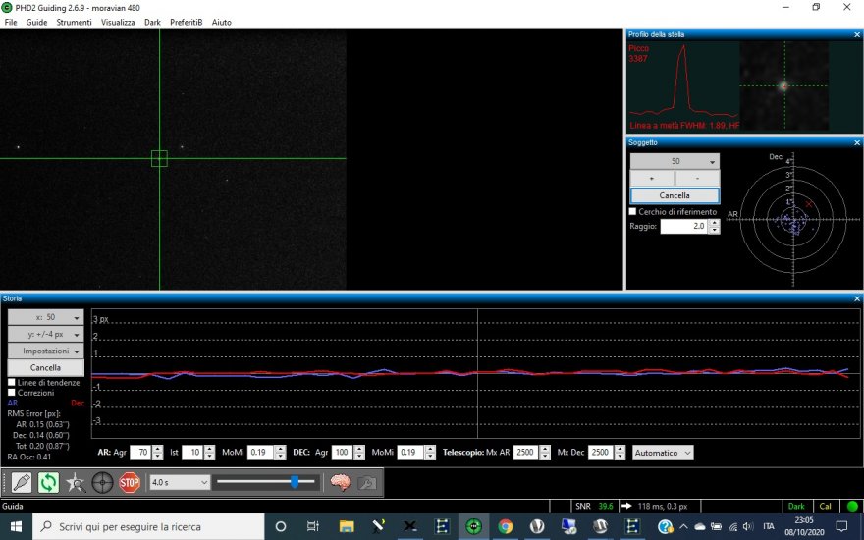Click the green loop exposure icon
This screenshot has height=540, width=864.
pyautogui.click(x=48, y=483)
